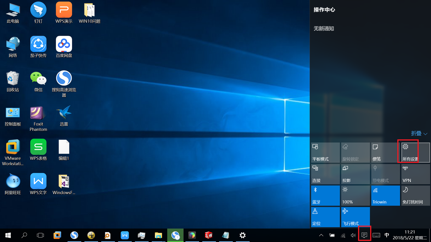Click the taskbar search magnifier

tap(24, 235)
